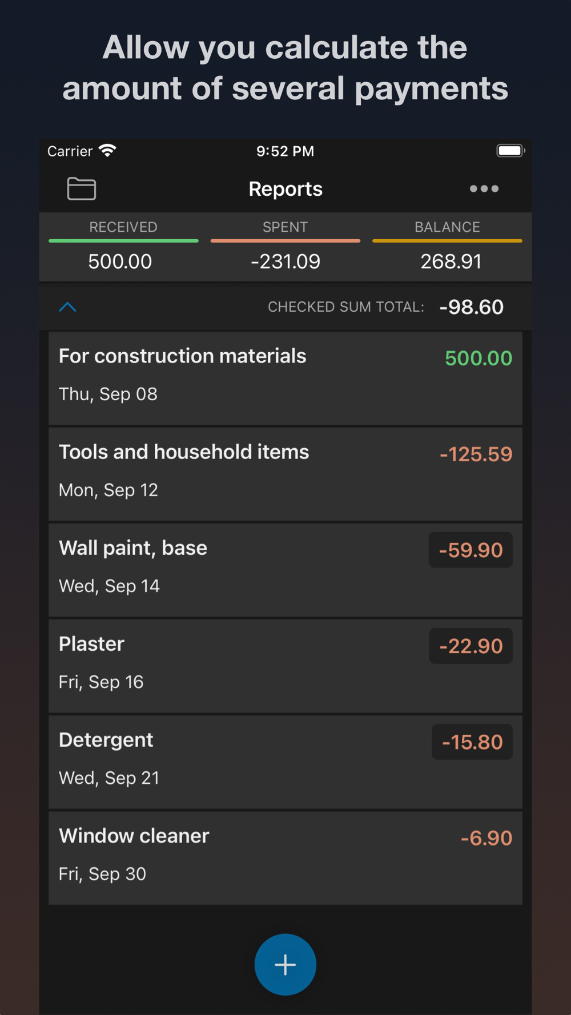This screenshot has height=1015, width=571.
Task: Tap the Checked Sum Total value -98.60
Action: click(x=471, y=307)
